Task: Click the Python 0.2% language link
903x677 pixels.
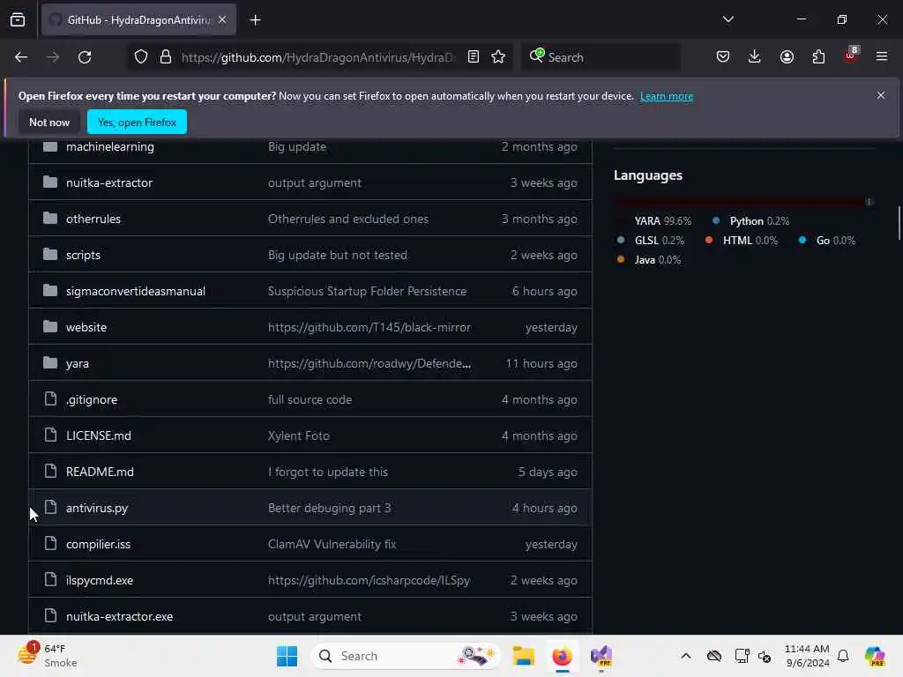Action: [751, 221]
